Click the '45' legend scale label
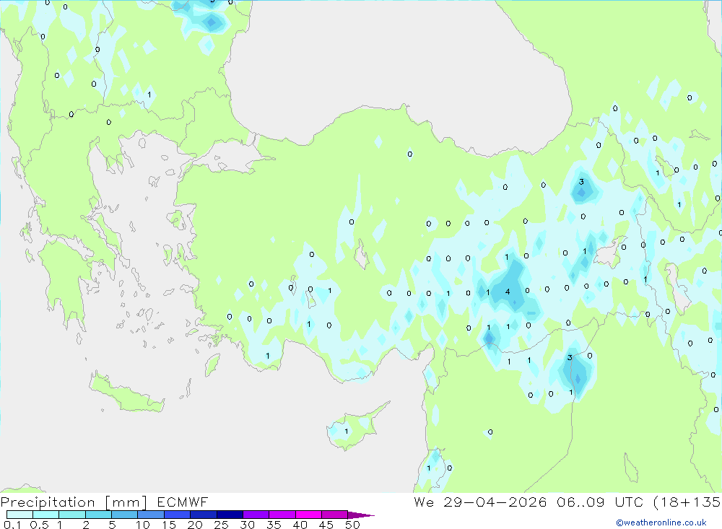The image size is (722, 529). (326, 525)
